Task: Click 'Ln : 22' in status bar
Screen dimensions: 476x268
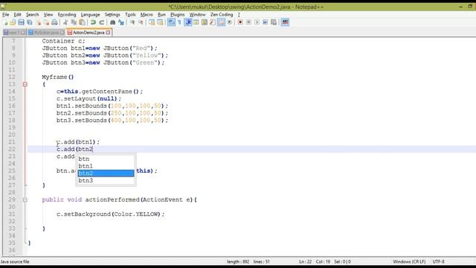Action: click(306, 261)
